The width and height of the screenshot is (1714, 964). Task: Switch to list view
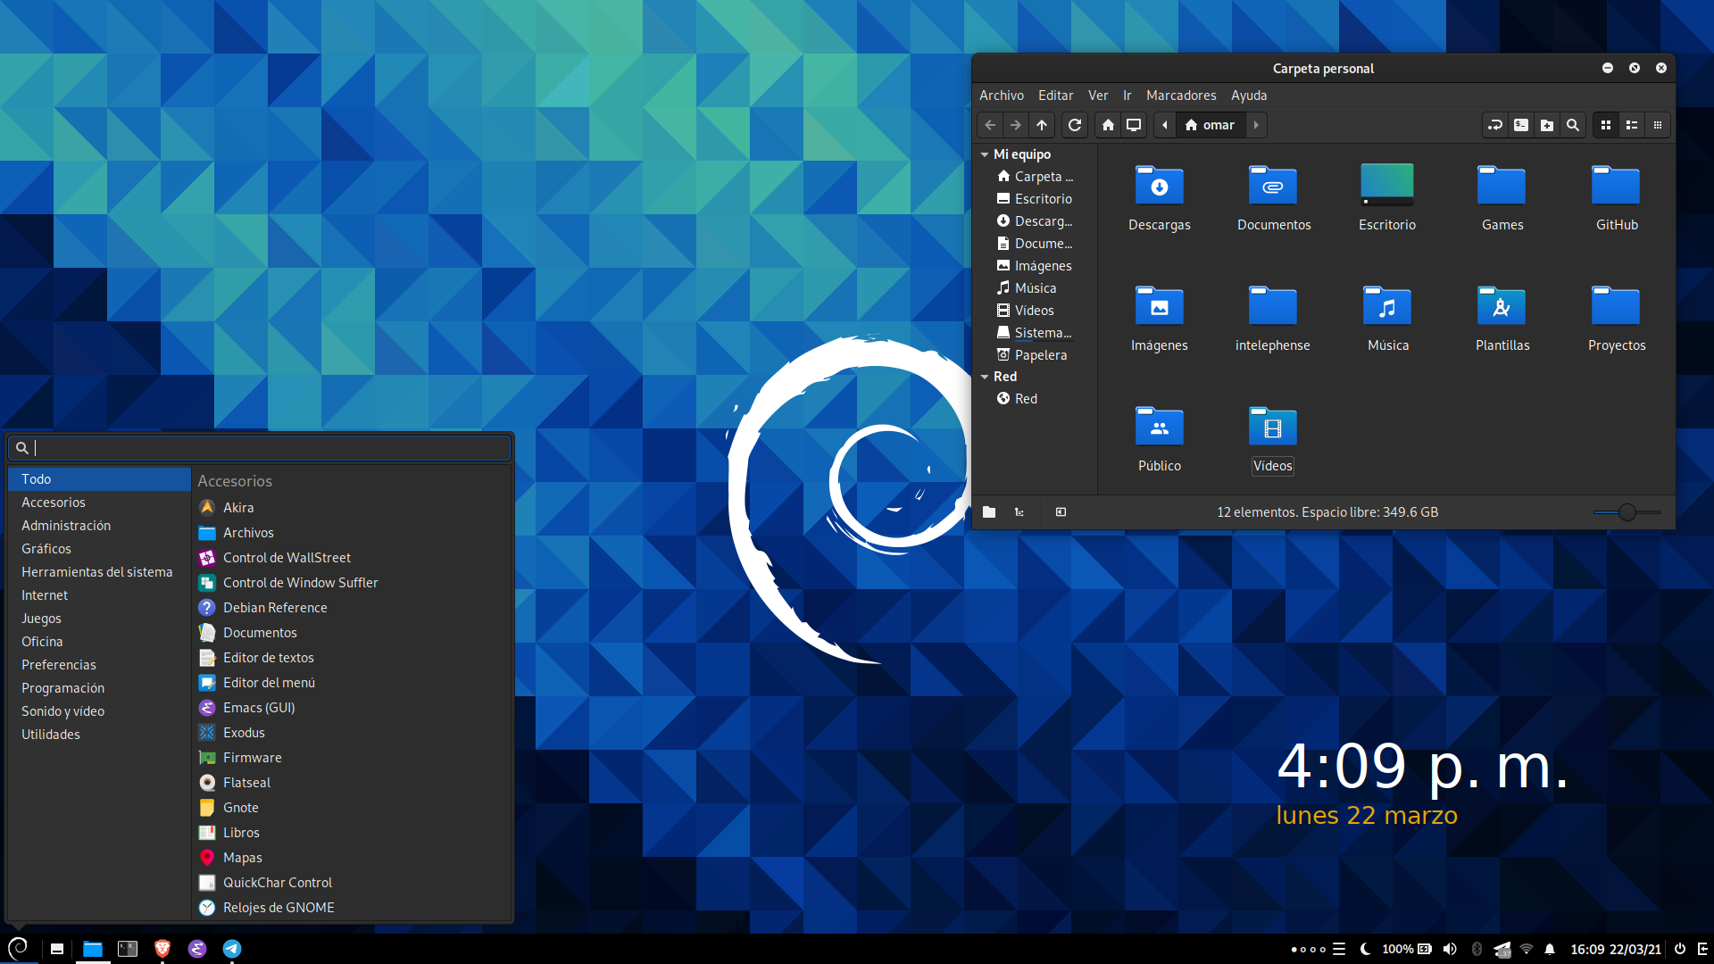[1632, 125]
